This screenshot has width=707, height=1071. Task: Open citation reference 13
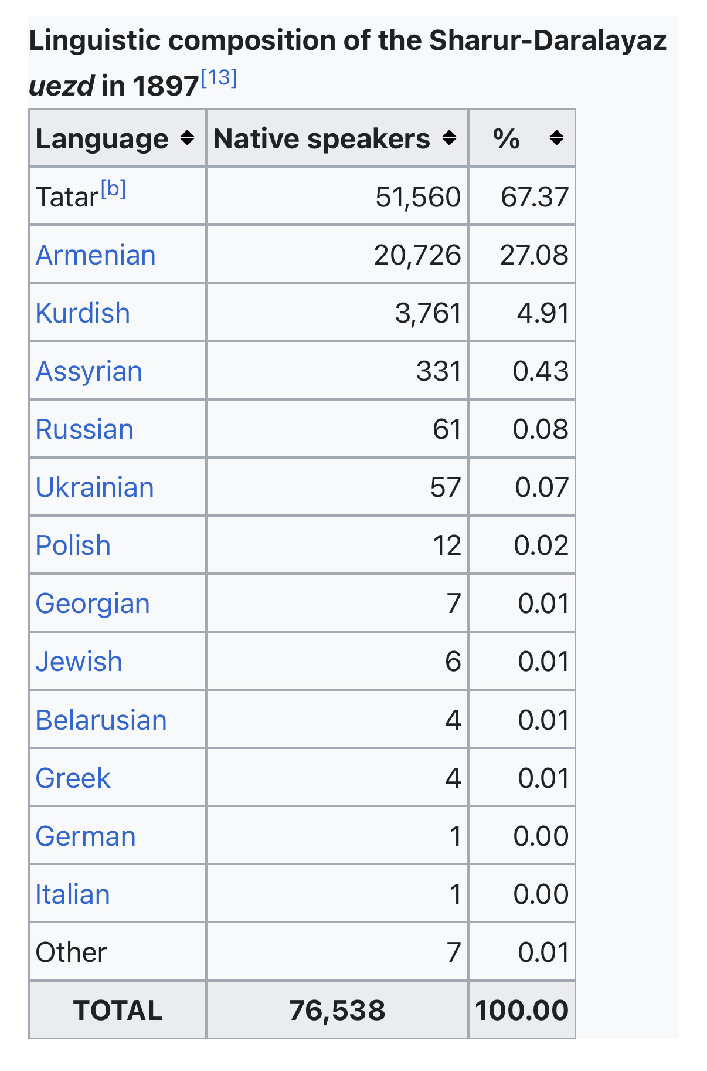pos(219,77)
